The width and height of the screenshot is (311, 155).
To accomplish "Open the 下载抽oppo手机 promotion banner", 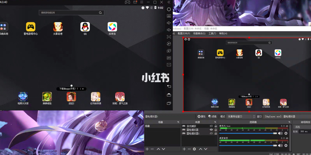I will click(69, 89).
